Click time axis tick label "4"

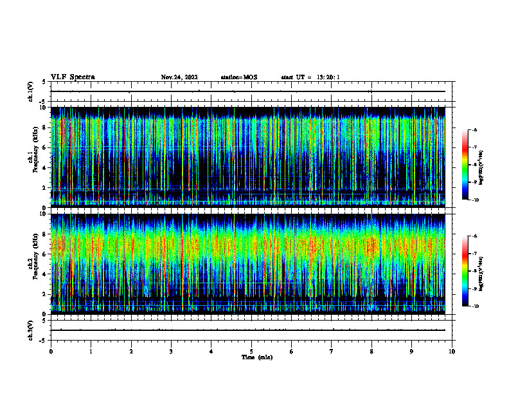tap(211, 352)
